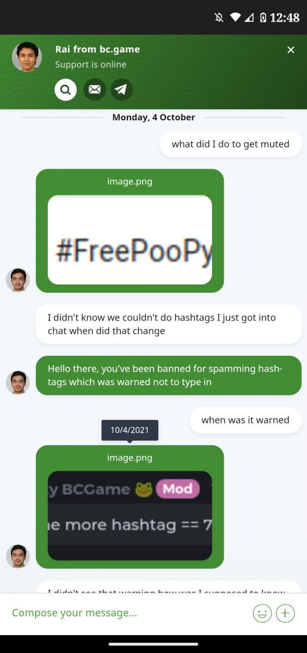The height and width of the screenshot is (653, 307).
Task: Tap the 10/4/2021 date tooltip
Action: point(130,430)
